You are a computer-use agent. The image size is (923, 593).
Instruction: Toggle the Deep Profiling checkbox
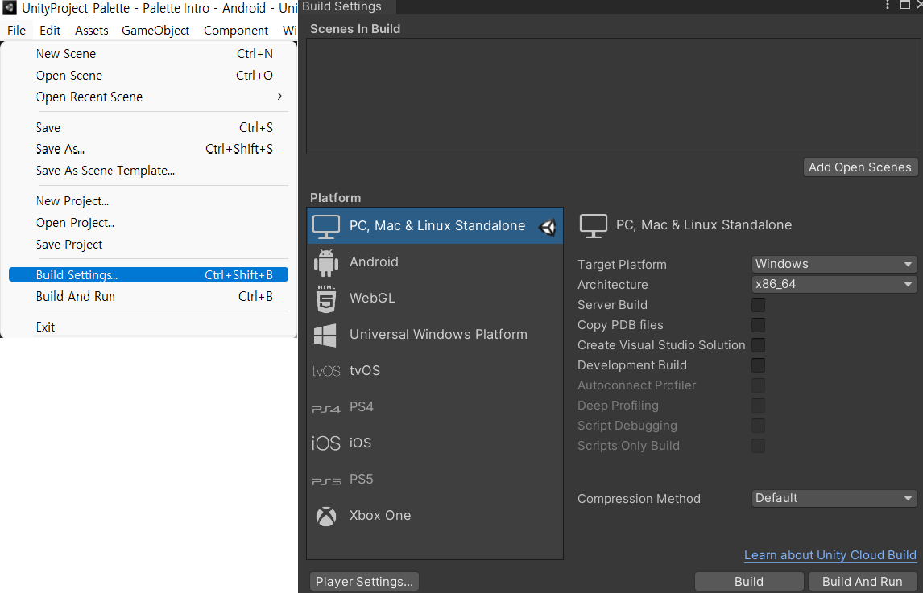[x=758, y=406]
